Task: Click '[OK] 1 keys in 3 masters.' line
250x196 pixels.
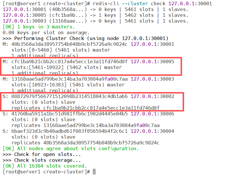Action: [x=39, y=27]
